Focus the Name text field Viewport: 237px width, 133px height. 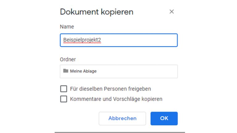point(118,40)
